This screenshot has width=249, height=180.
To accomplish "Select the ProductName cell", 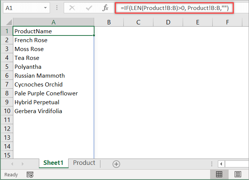I will click(x=53, y=31).
